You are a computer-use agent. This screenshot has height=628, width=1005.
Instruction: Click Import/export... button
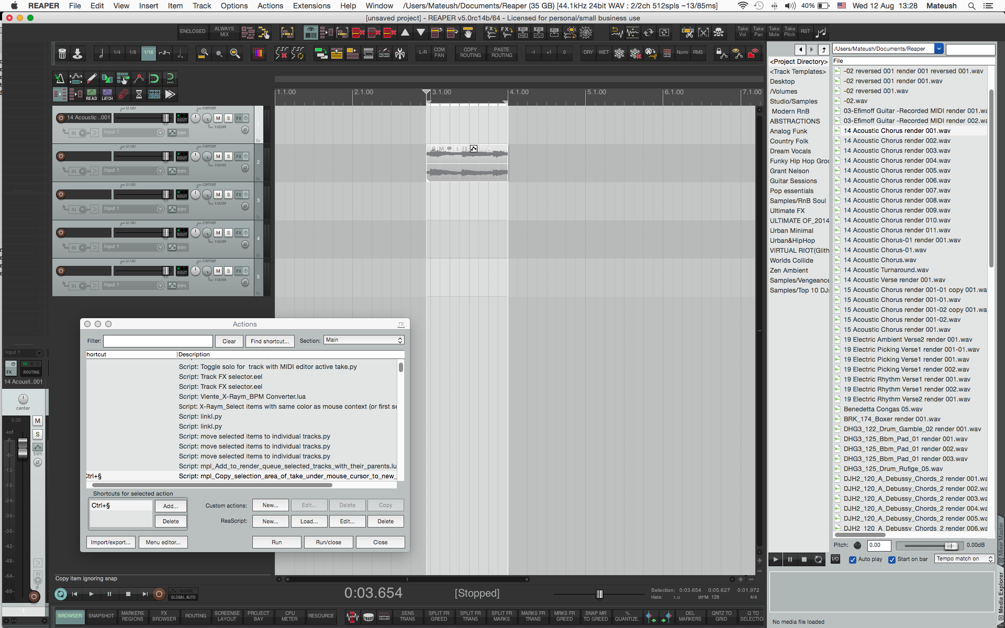pos(111,542)
